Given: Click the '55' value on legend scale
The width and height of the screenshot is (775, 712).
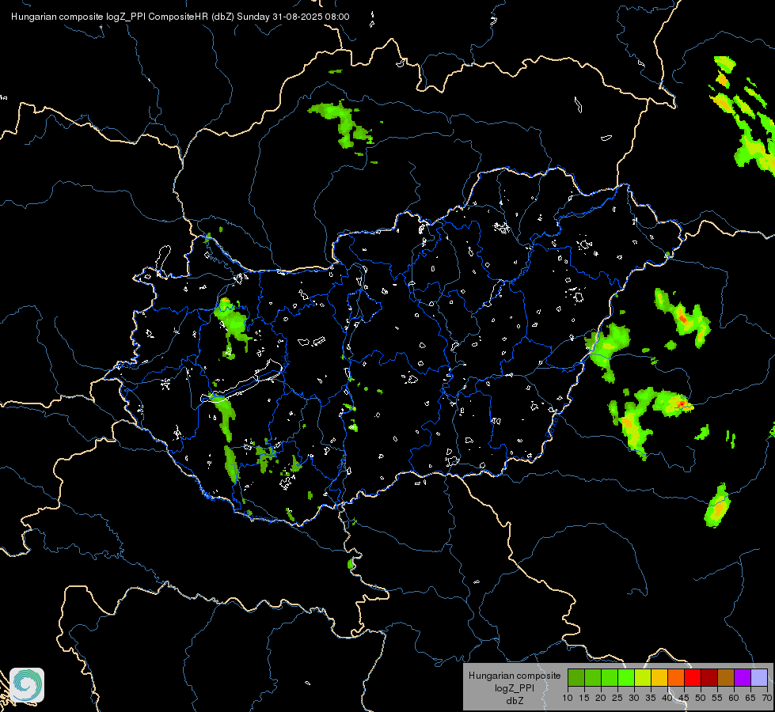Looking at the screenshot, I should click(717, 698).
